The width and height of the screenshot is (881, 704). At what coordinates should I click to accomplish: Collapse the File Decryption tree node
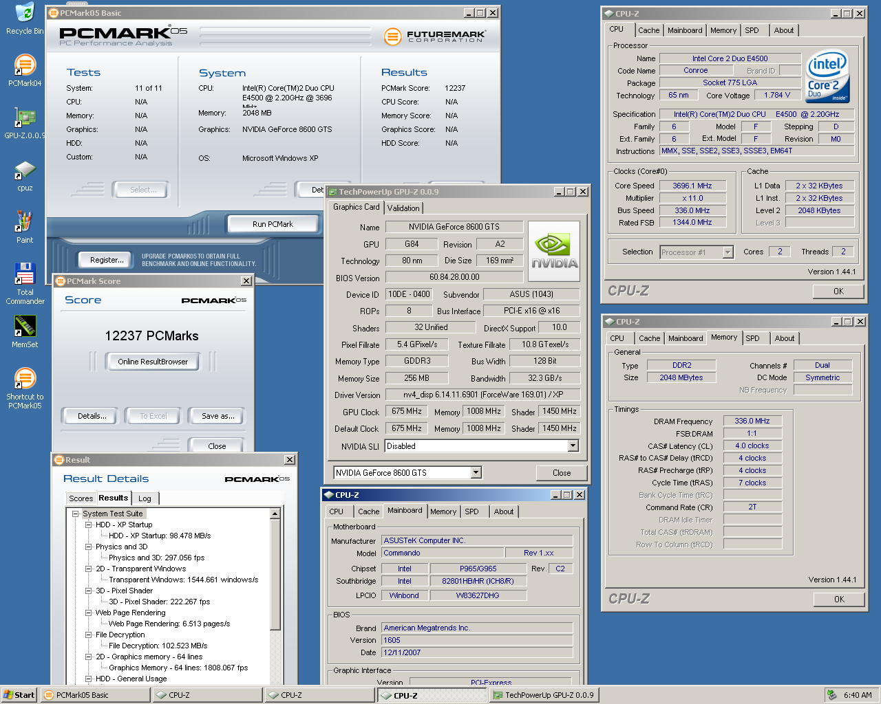[89, 635]
